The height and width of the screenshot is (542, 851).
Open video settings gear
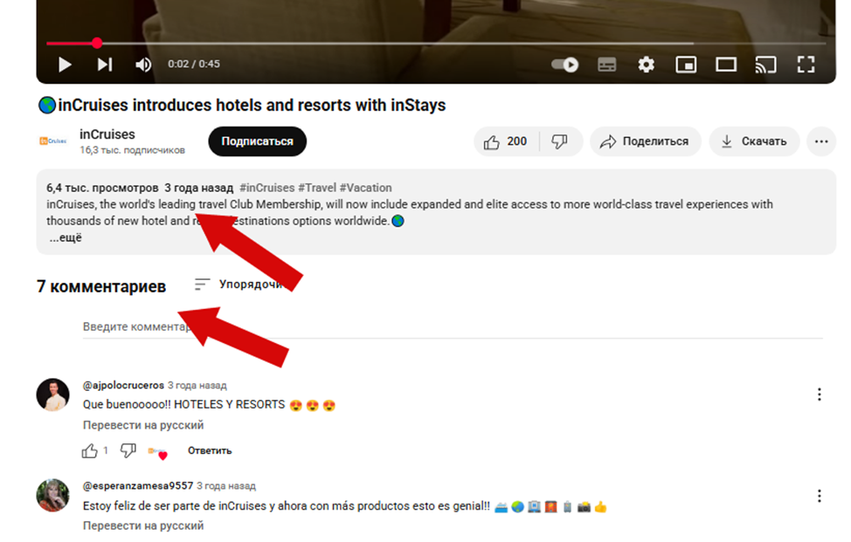pos(646,65)
